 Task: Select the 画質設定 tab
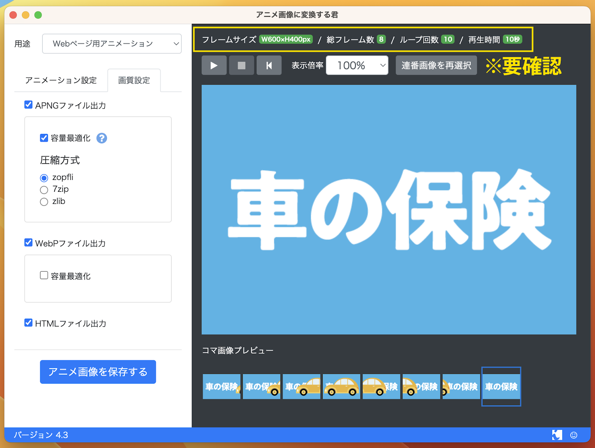[x=134, y=80]
